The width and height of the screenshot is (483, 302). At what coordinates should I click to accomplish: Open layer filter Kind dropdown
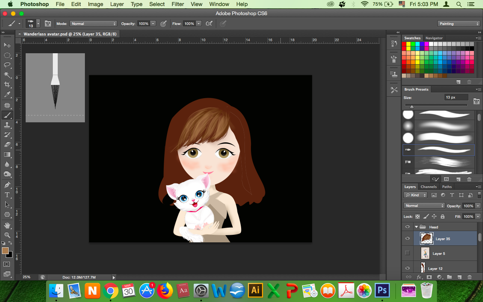pyautogui.click(x=415, y=195)
